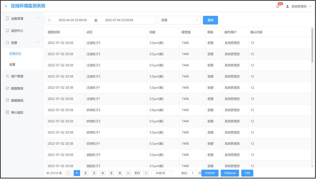The height and width of the screenshot is (179, 316).
Task: Click the 查询 search button
Action: (210, 20)
